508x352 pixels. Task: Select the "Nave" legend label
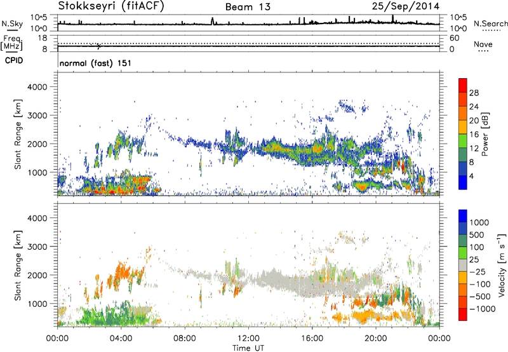point(483,44)
